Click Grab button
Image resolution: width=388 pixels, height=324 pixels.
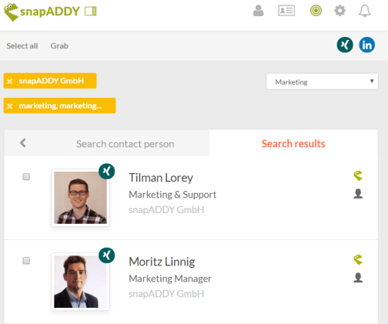pyautogui.click(x=59, y=45)
